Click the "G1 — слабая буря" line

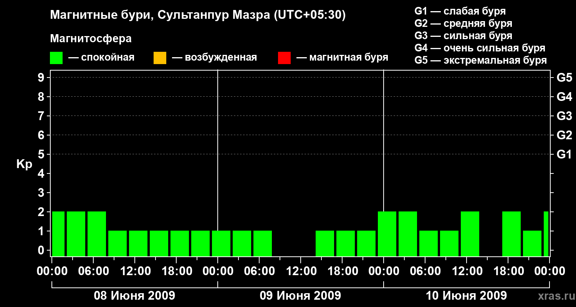[460, 11]
